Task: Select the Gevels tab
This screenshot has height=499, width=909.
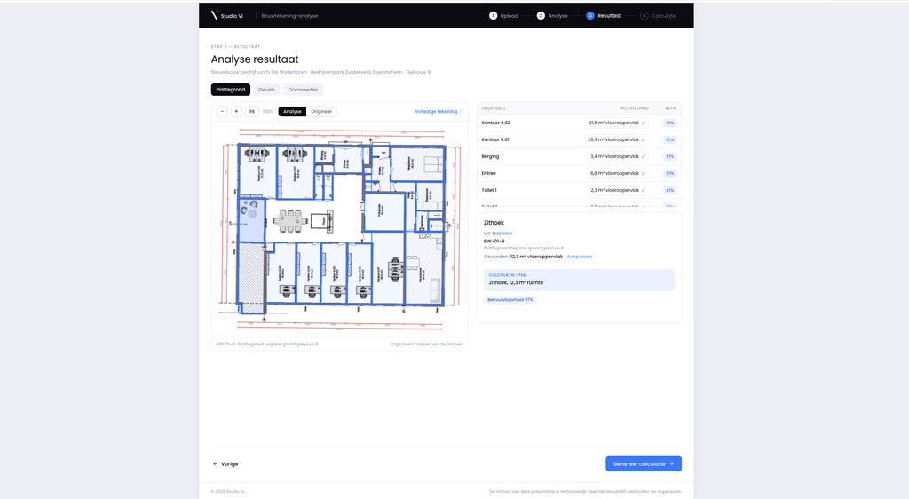Action: pyautogui.click(x=266, y=90)
